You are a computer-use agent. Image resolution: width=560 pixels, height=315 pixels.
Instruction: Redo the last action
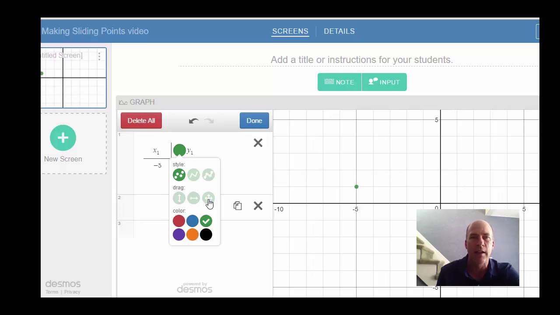coord(209,121)
